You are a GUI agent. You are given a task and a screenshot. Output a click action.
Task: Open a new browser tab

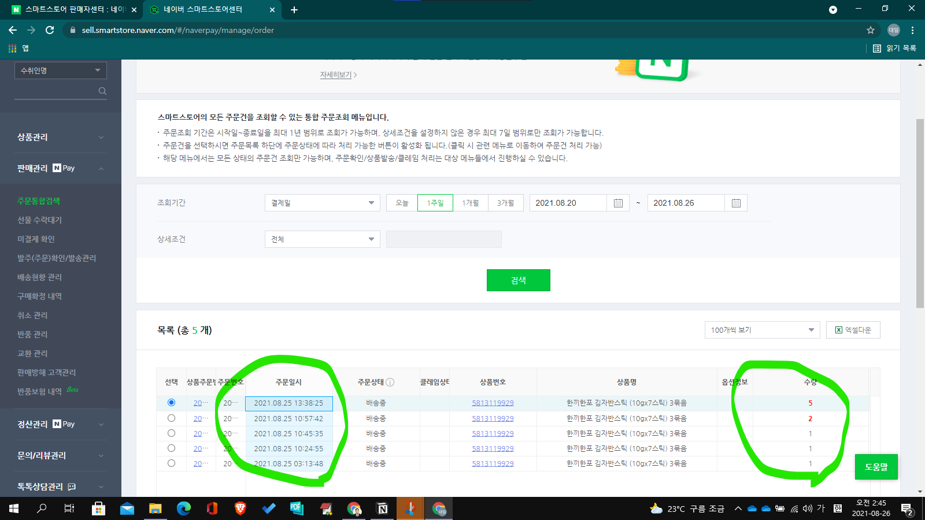[x=294, y=10]
